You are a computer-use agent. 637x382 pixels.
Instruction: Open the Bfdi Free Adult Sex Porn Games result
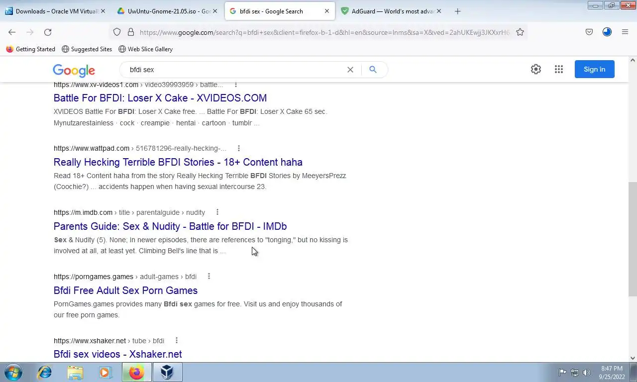[x=125, y=290]
